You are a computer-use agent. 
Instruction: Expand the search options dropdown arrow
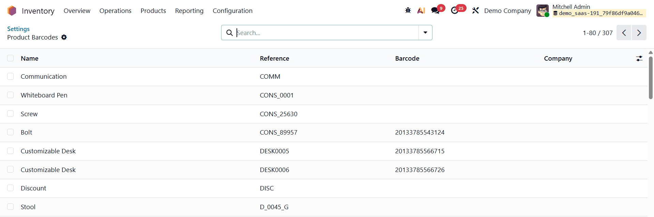click(425, 33)
